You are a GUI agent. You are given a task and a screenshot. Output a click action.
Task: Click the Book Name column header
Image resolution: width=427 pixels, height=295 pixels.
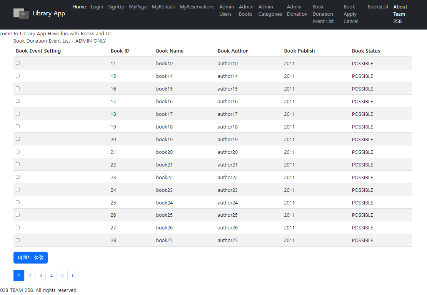pos(170,51)
